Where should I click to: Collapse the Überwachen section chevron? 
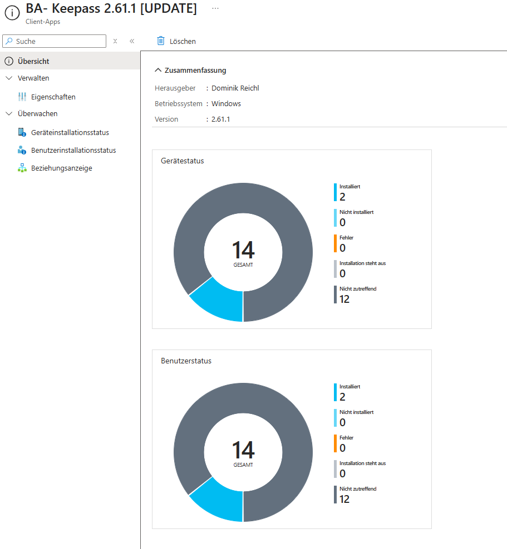[9, 113]
